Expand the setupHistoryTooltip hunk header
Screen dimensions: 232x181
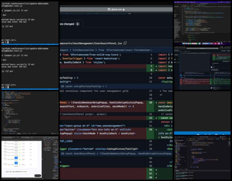point(83,86)
